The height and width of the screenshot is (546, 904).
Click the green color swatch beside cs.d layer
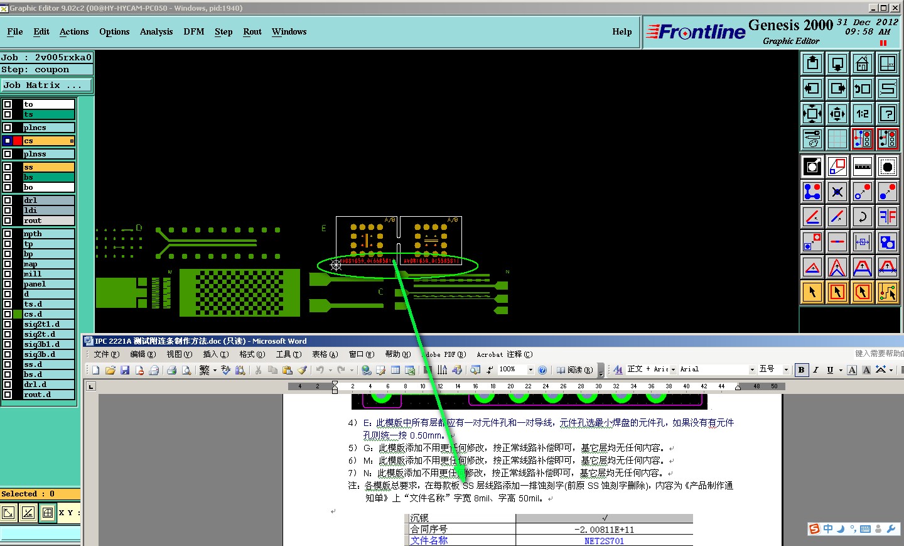pyautogui.click(x=18, y=314)
